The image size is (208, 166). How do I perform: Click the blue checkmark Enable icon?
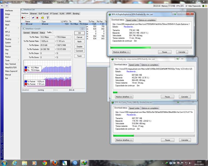pos(33,17)
